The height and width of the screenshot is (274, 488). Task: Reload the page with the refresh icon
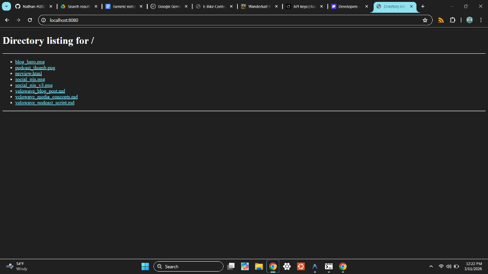click(30, 20)
